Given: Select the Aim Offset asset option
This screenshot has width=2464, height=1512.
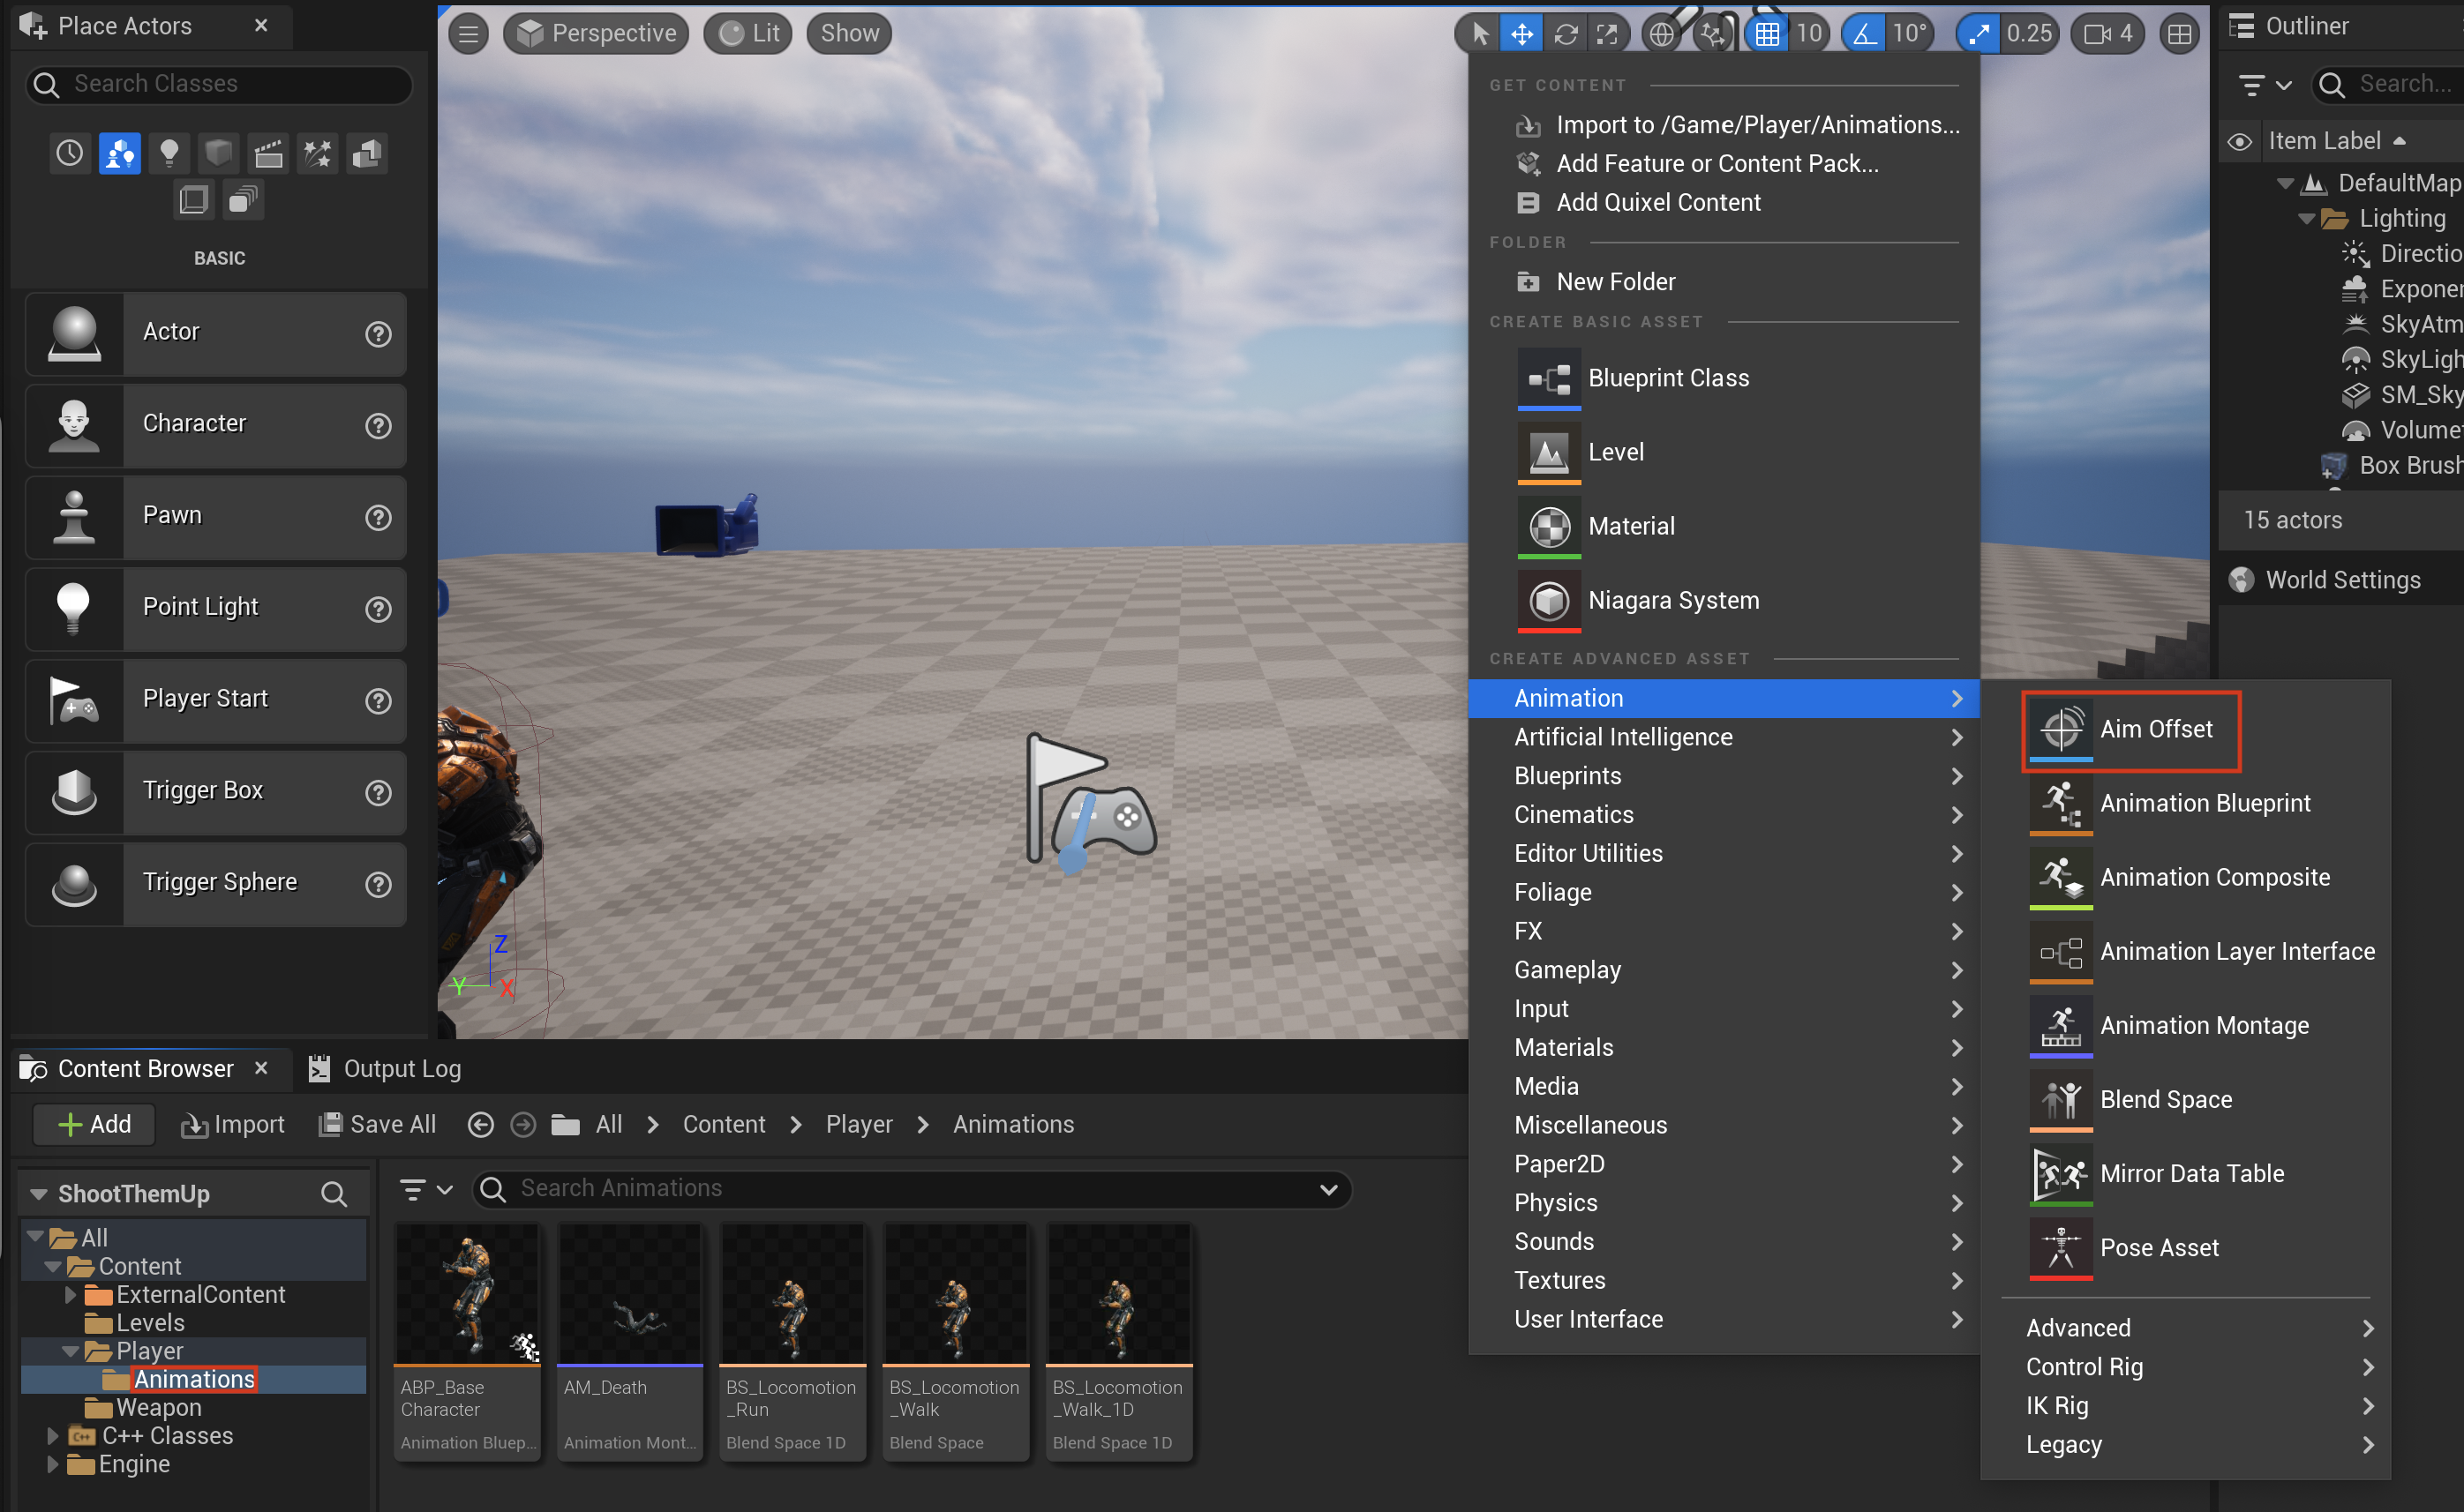Looking at the screenshot, I should point(2130,730).
